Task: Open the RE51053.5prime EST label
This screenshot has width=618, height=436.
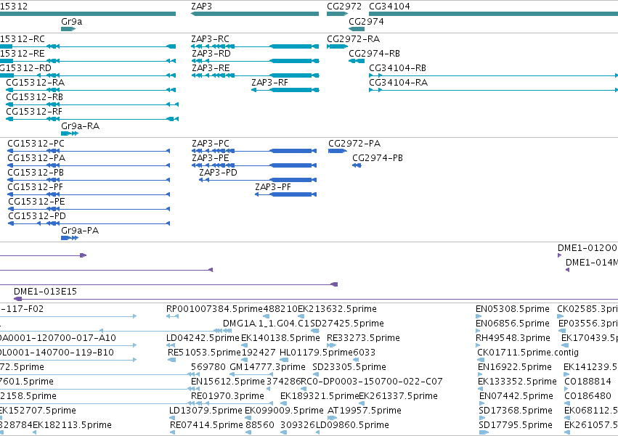Action: (204, 353)
